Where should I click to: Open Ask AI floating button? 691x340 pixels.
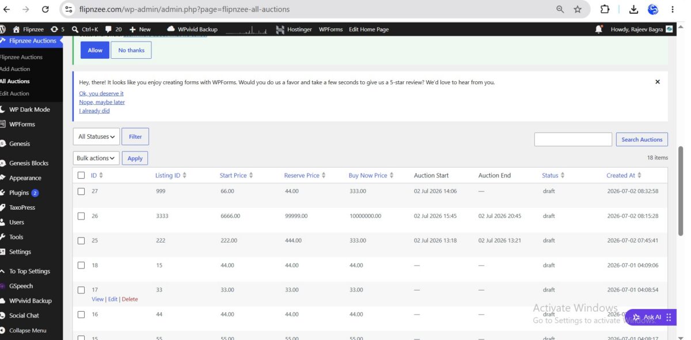pyautogui.click(x=651, y=317)
